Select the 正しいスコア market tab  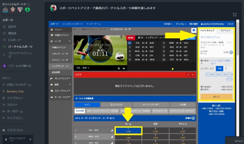[117, 105]
